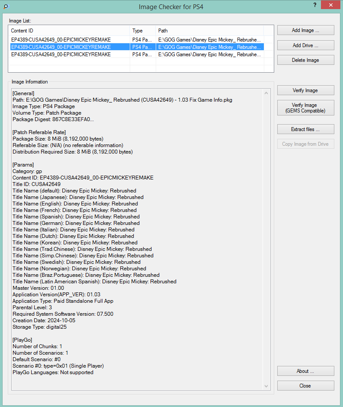Click the Creation Date: 2024-10-05 line
Image resolution: width=343 pixels, height=407 pixels.
click(44, 320)
